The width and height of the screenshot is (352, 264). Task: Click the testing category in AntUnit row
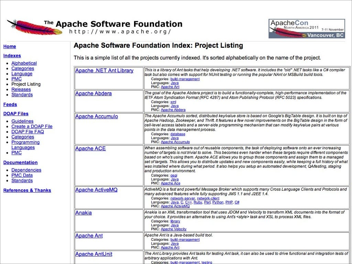point(207,262)
